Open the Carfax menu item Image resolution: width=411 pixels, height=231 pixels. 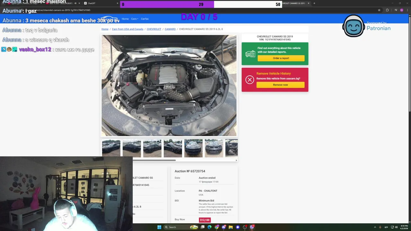click(145, 19)
